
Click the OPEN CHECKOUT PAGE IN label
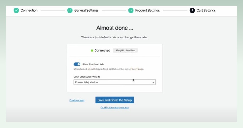87,77
